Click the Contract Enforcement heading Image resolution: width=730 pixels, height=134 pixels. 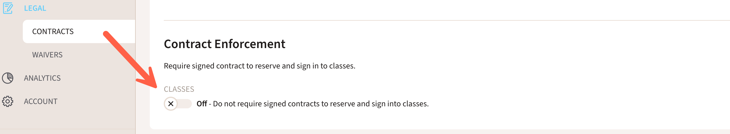click(224, 44)
